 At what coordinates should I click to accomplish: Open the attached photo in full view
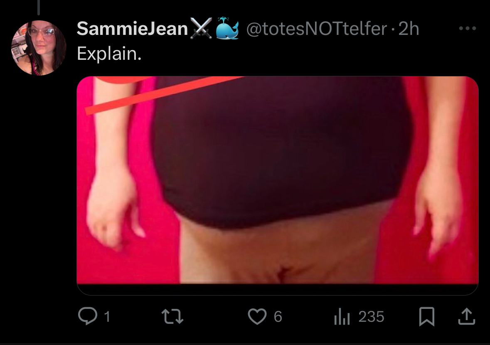[x=278, y=180]
